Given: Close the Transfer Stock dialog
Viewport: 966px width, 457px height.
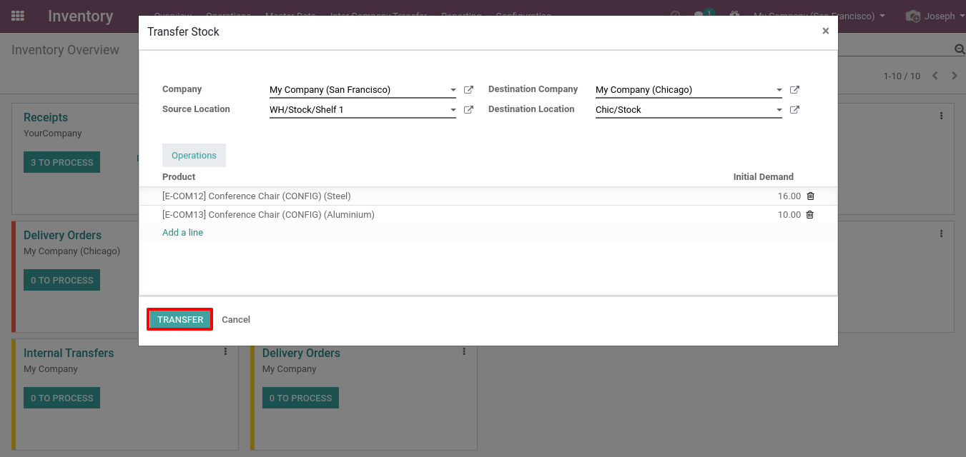Looking at the screenshot, I should click(825, 31).
